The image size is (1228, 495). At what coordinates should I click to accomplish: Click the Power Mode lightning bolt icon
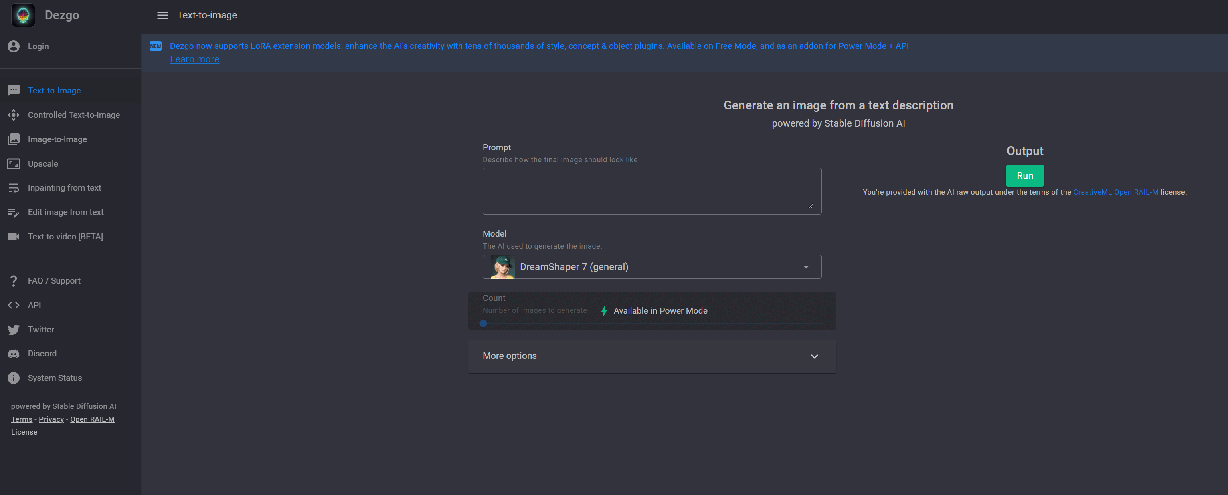(x=604, y=311)
